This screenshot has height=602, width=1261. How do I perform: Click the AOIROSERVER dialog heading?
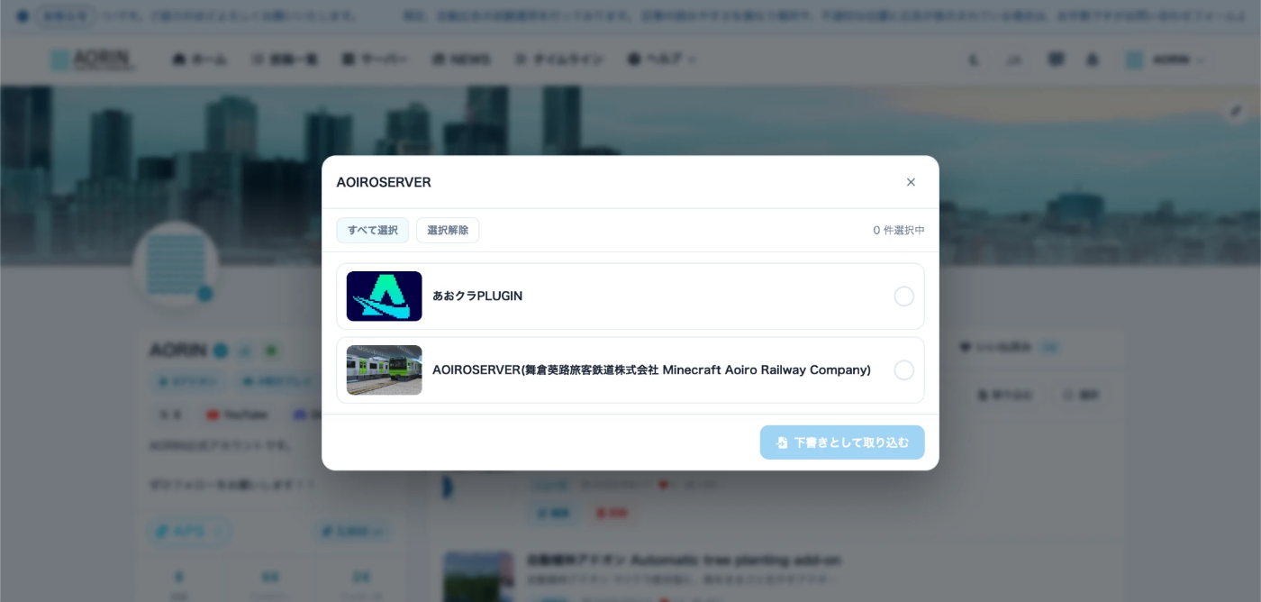click(x=384, y=182)
